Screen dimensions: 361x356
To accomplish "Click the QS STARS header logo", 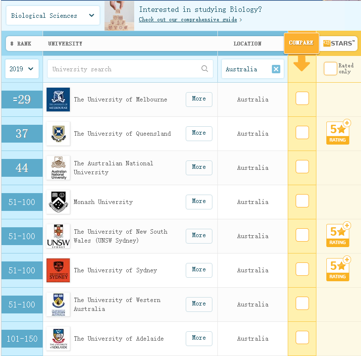I will tap(339, 43).
